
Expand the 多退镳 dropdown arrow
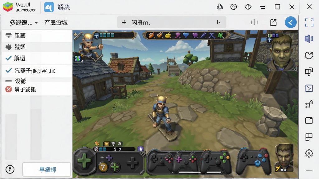click(x=36, y=23)
